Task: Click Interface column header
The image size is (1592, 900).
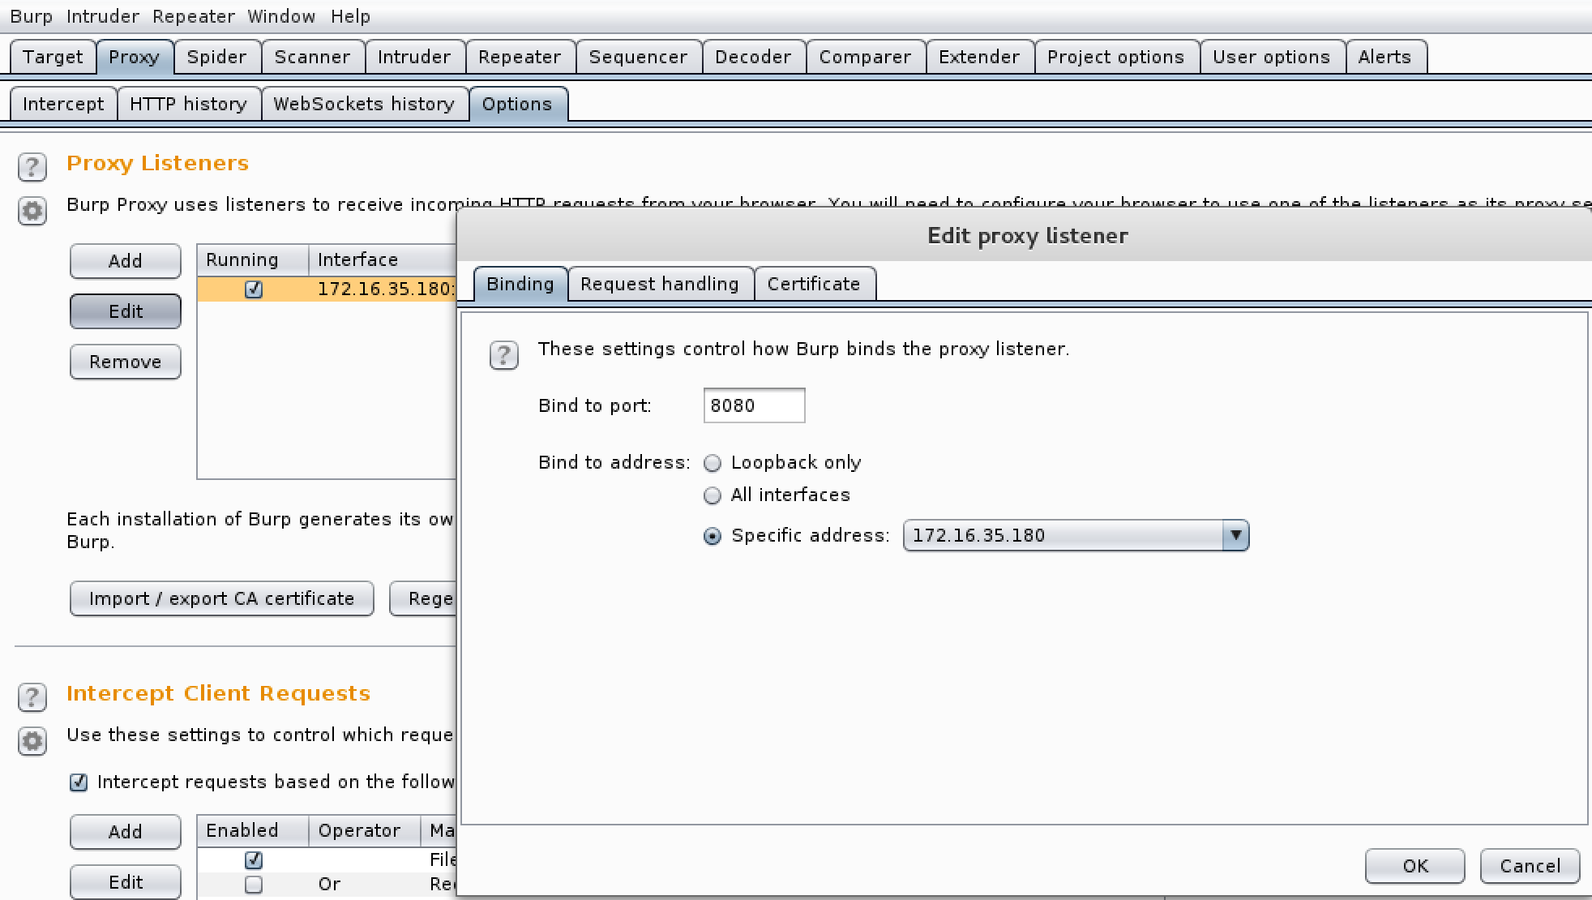Action: click(x=383, y=260)
